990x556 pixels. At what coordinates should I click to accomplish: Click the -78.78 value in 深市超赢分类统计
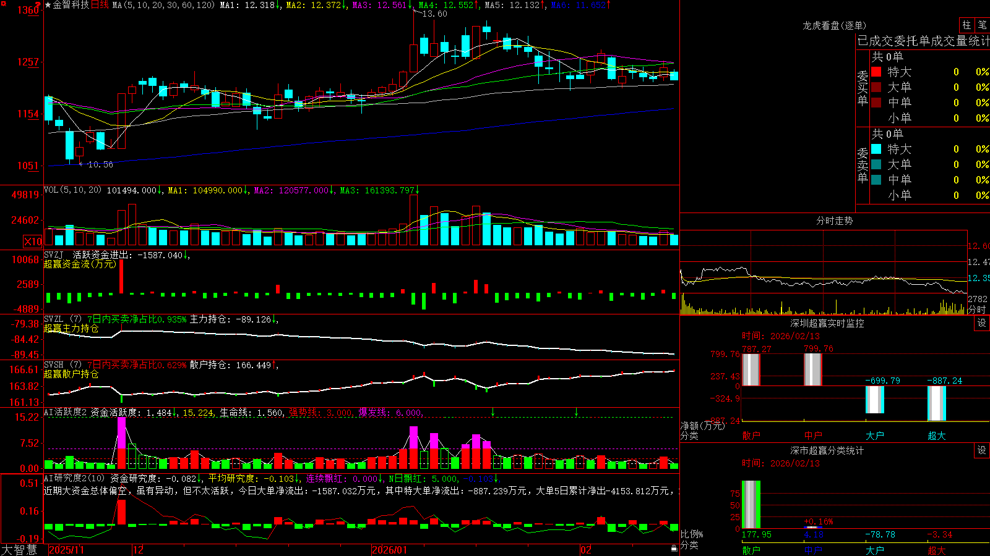click(x=880, y=534)
